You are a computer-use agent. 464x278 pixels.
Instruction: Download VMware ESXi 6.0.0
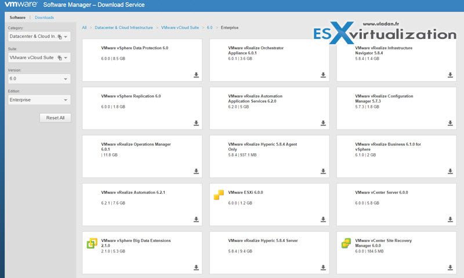(x=323, y=219)
